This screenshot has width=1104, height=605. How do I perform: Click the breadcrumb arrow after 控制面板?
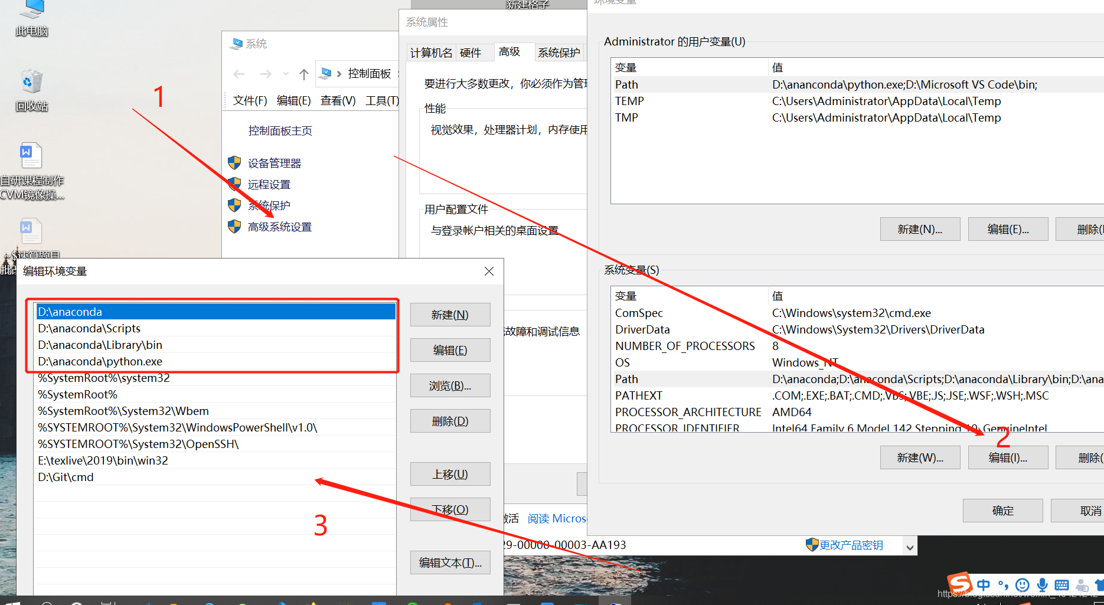pyautogui.click(x=399, y=74)
